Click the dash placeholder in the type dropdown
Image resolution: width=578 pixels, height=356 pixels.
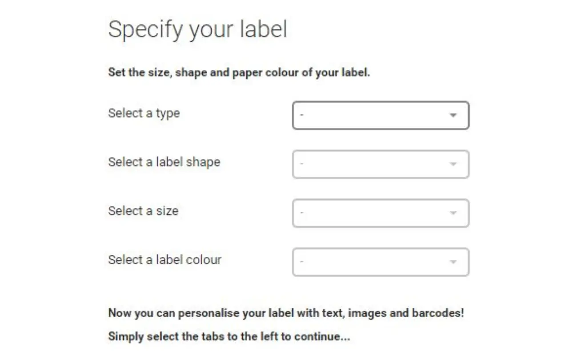tap(302, 116)
